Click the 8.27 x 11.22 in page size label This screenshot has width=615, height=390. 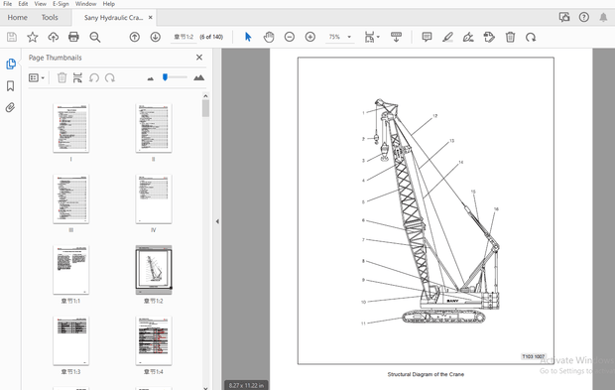[246, 385]
